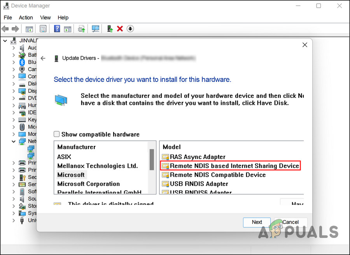Screen dimensions: 350x255
Task: Click the Universal Serial Bus icon in tree
Action: pyautogui.click(x=22, y=220)
